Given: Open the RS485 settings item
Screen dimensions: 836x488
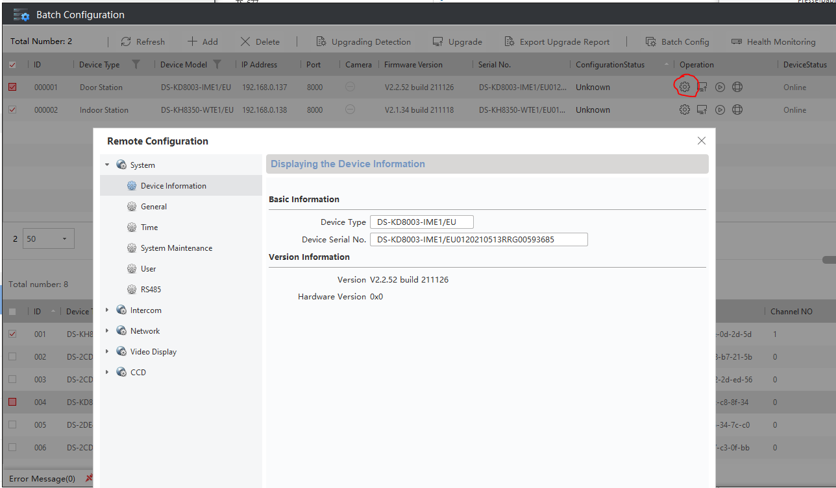Looking at the screenshot, I should click(151, 290).
